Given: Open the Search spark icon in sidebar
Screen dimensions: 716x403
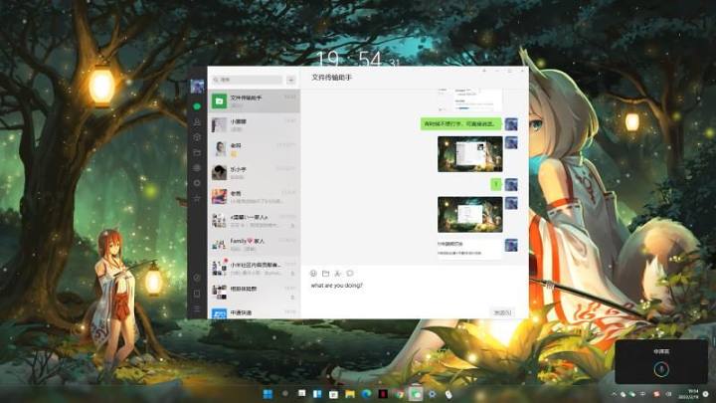Looking at the screenshot, I should point(197,199).
